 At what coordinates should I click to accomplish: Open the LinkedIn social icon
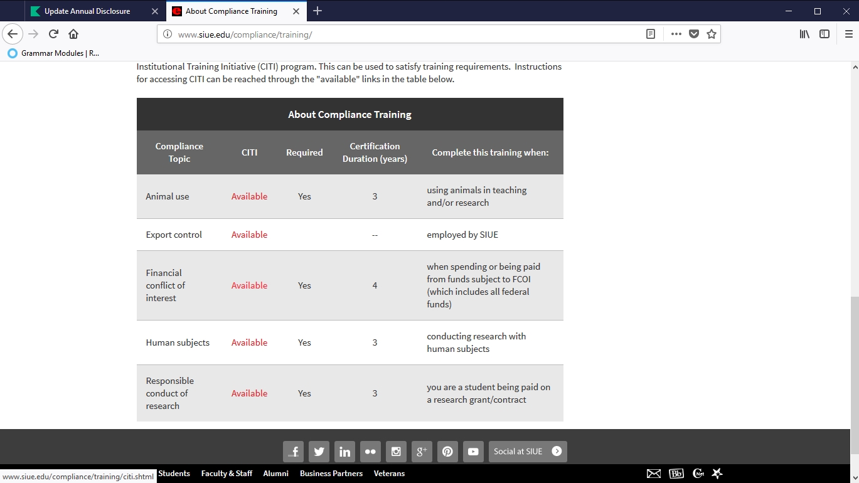(x=344, y=452)
